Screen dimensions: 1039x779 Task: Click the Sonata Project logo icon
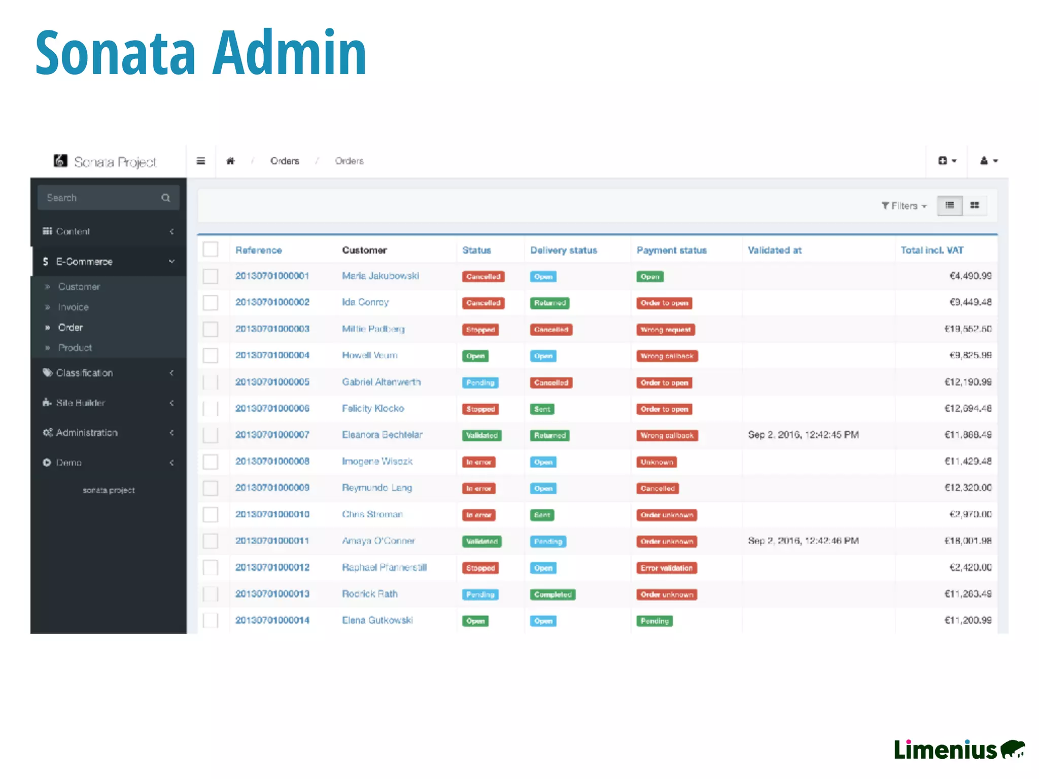60,161
